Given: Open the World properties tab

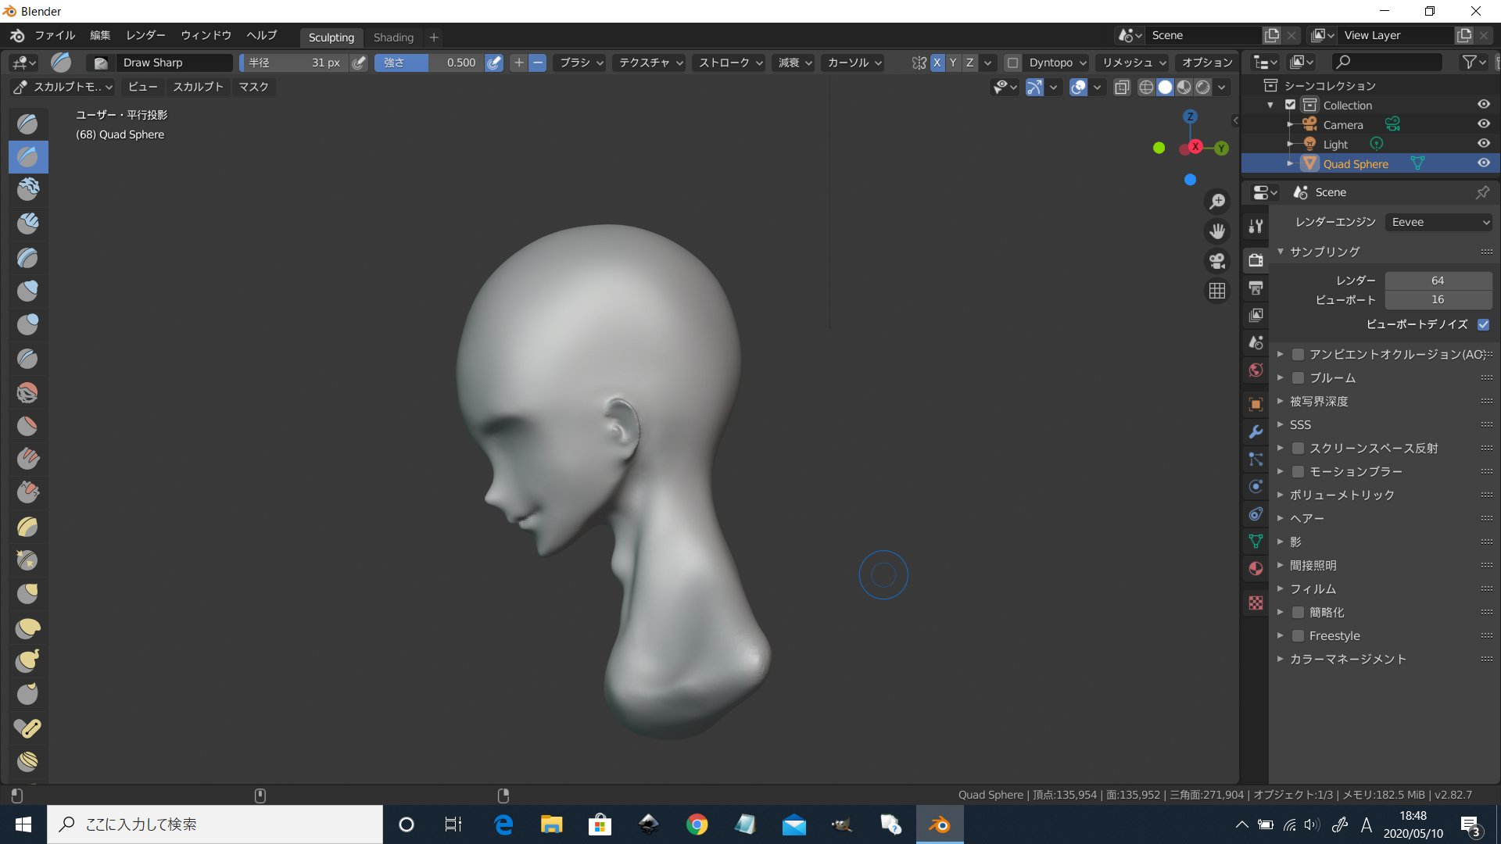Looking at the screenshot, I should pyautogui.click(x=1256, y=370).
